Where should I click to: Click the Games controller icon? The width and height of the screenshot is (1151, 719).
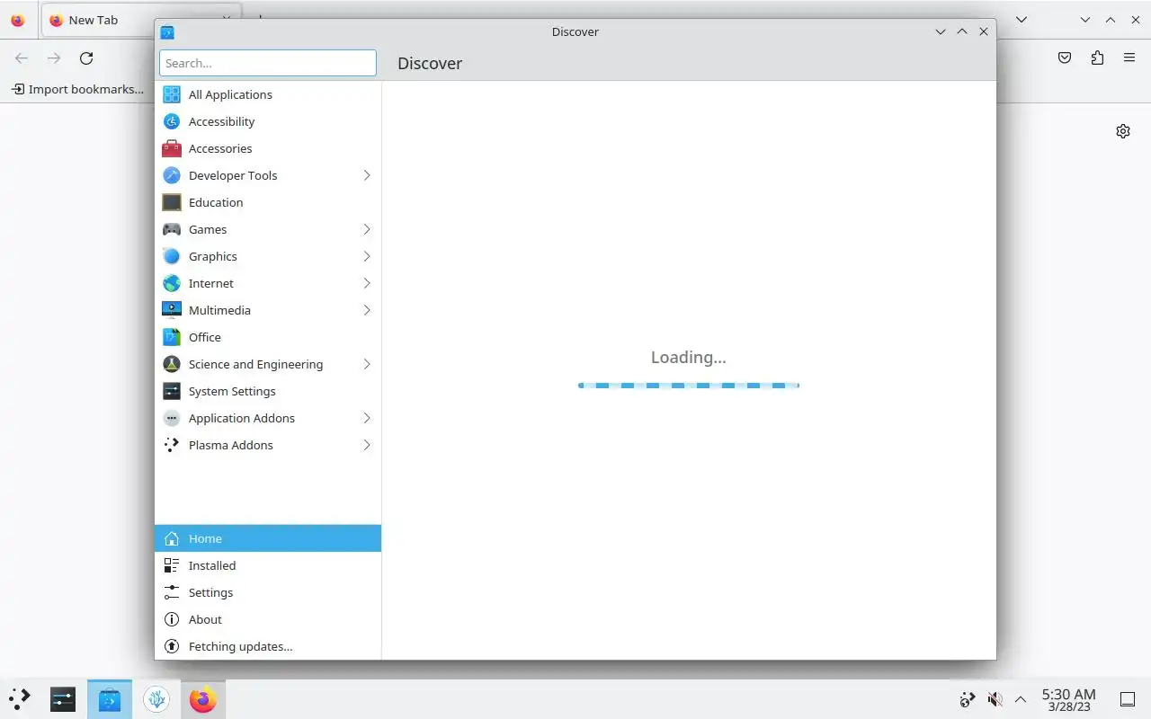pyautogui.click(x=172, y=229)
